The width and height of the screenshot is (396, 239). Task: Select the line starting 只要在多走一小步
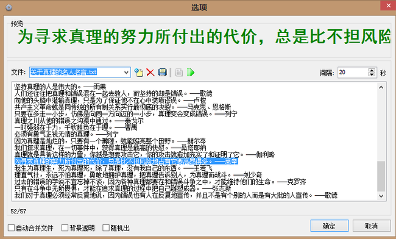[126, 114]
